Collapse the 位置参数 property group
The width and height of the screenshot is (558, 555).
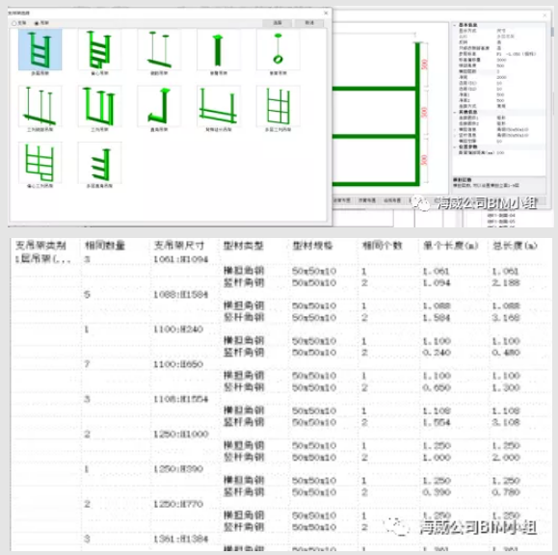[455, 146]
